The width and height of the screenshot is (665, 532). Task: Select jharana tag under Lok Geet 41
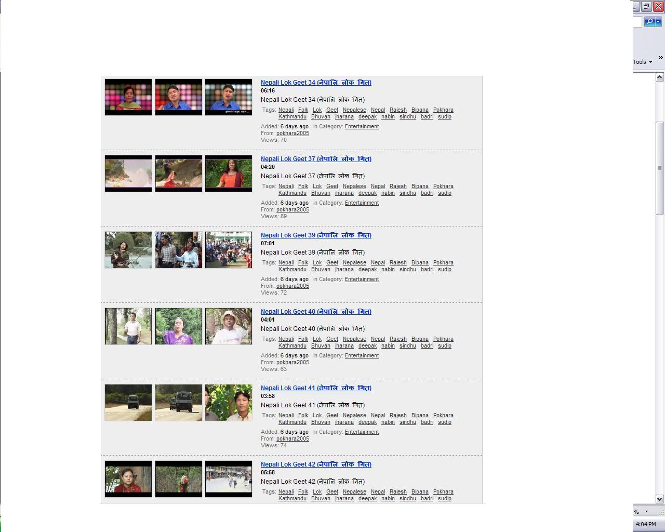tap(344, 422)
